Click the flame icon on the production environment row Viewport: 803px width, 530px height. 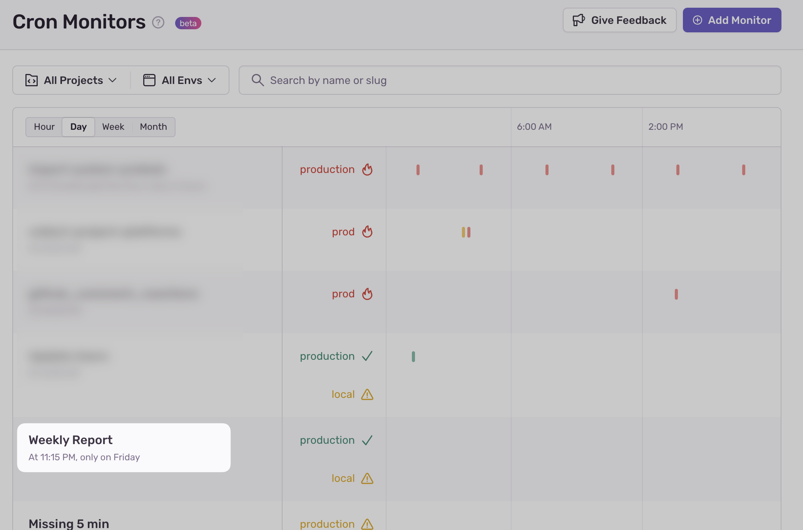(367, 169)
